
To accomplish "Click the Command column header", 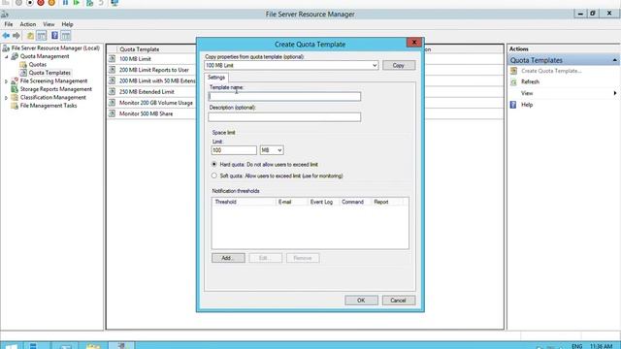I will [x=355, y=202].
